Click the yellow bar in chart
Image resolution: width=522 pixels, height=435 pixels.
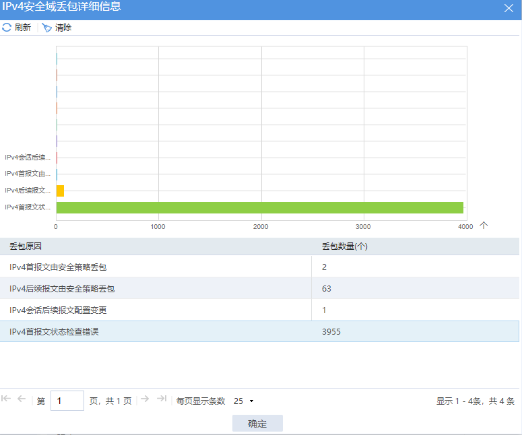(60, 191)
